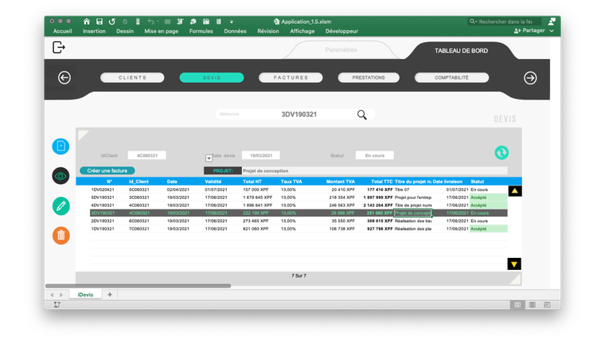Switch to the TABLEAU DE BORD tab
Screen dimensions: 605x340
click(461, 50)
